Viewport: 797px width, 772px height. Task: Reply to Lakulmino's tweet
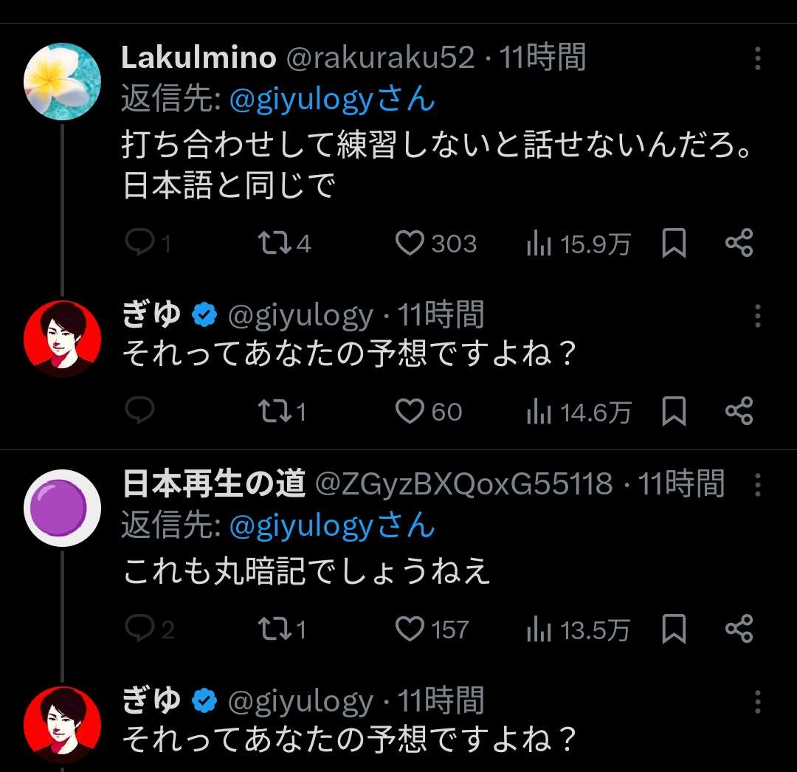[x=139, y=244]
